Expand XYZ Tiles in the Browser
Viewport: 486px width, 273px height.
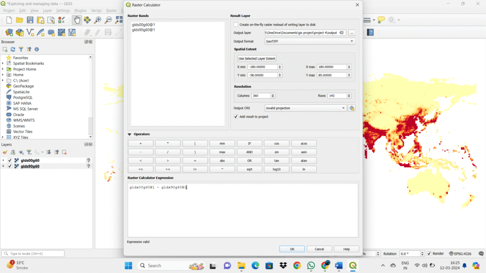click(x=3, y=137)
